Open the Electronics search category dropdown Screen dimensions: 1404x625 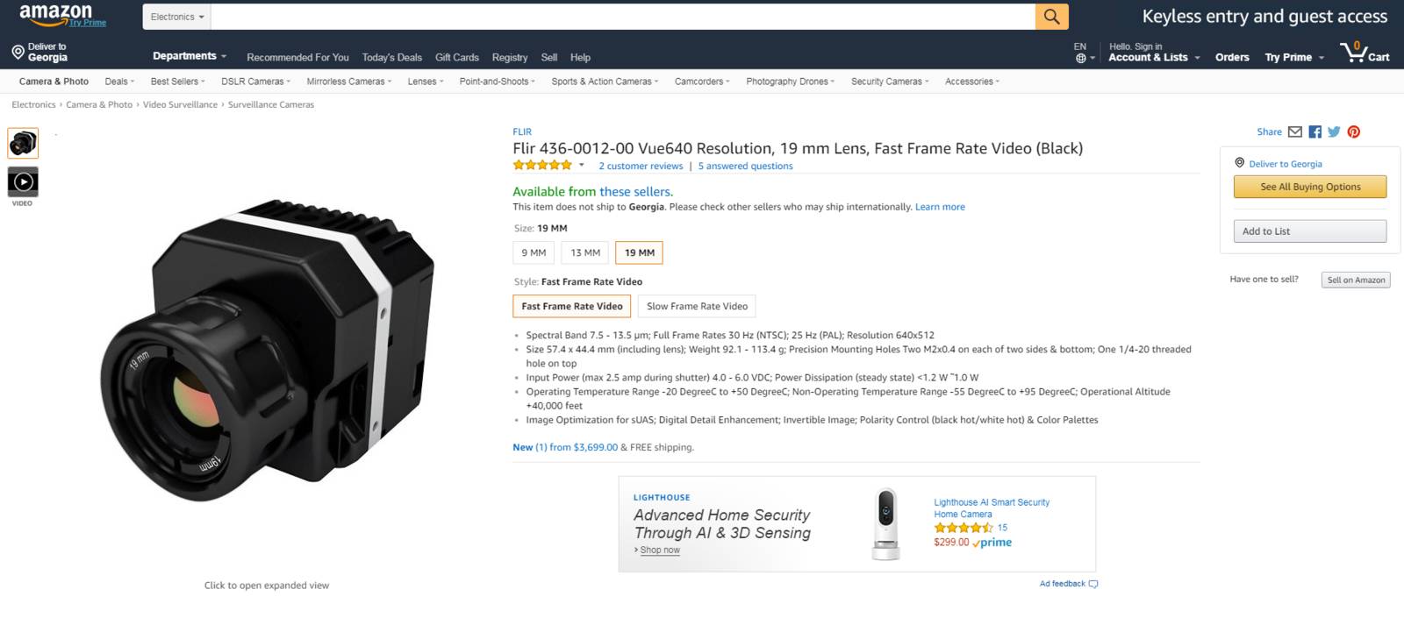(x=176, y=17)
